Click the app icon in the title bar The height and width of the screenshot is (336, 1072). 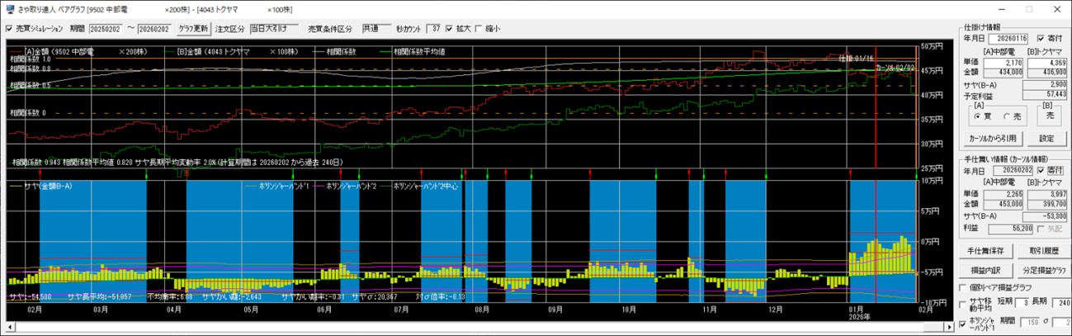click(x=9, y=8)
